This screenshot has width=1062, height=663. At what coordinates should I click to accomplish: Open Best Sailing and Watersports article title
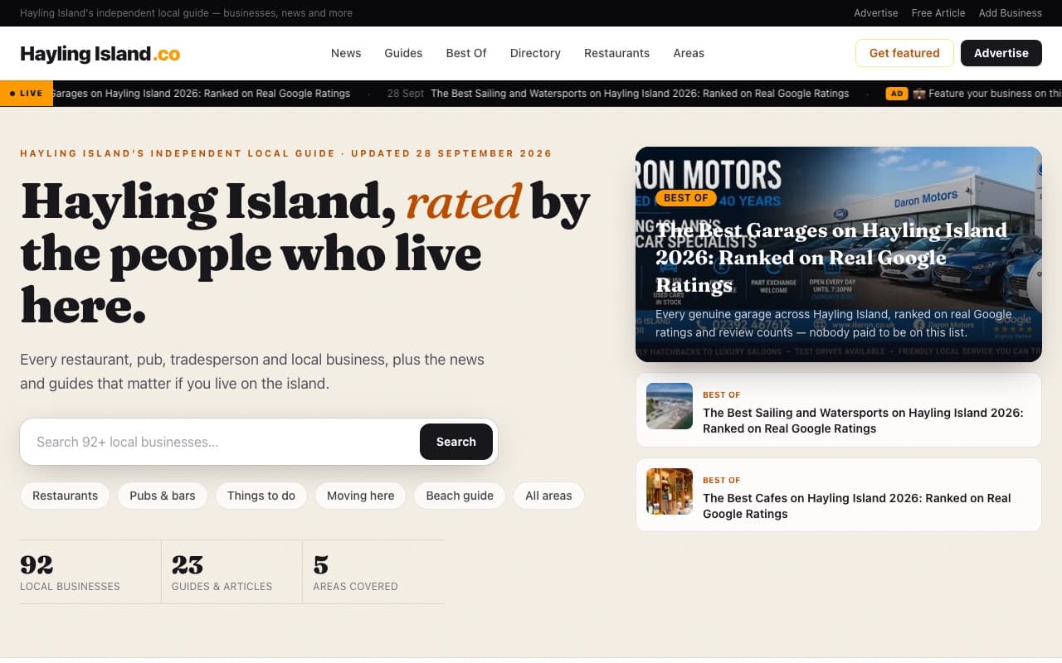pos(863,420)
